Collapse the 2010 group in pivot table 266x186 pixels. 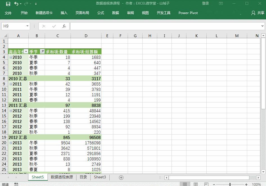[11, 57]
